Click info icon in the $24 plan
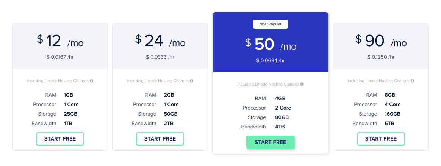The width and height of the screenshot is (441, 166). tap(192, 81)
